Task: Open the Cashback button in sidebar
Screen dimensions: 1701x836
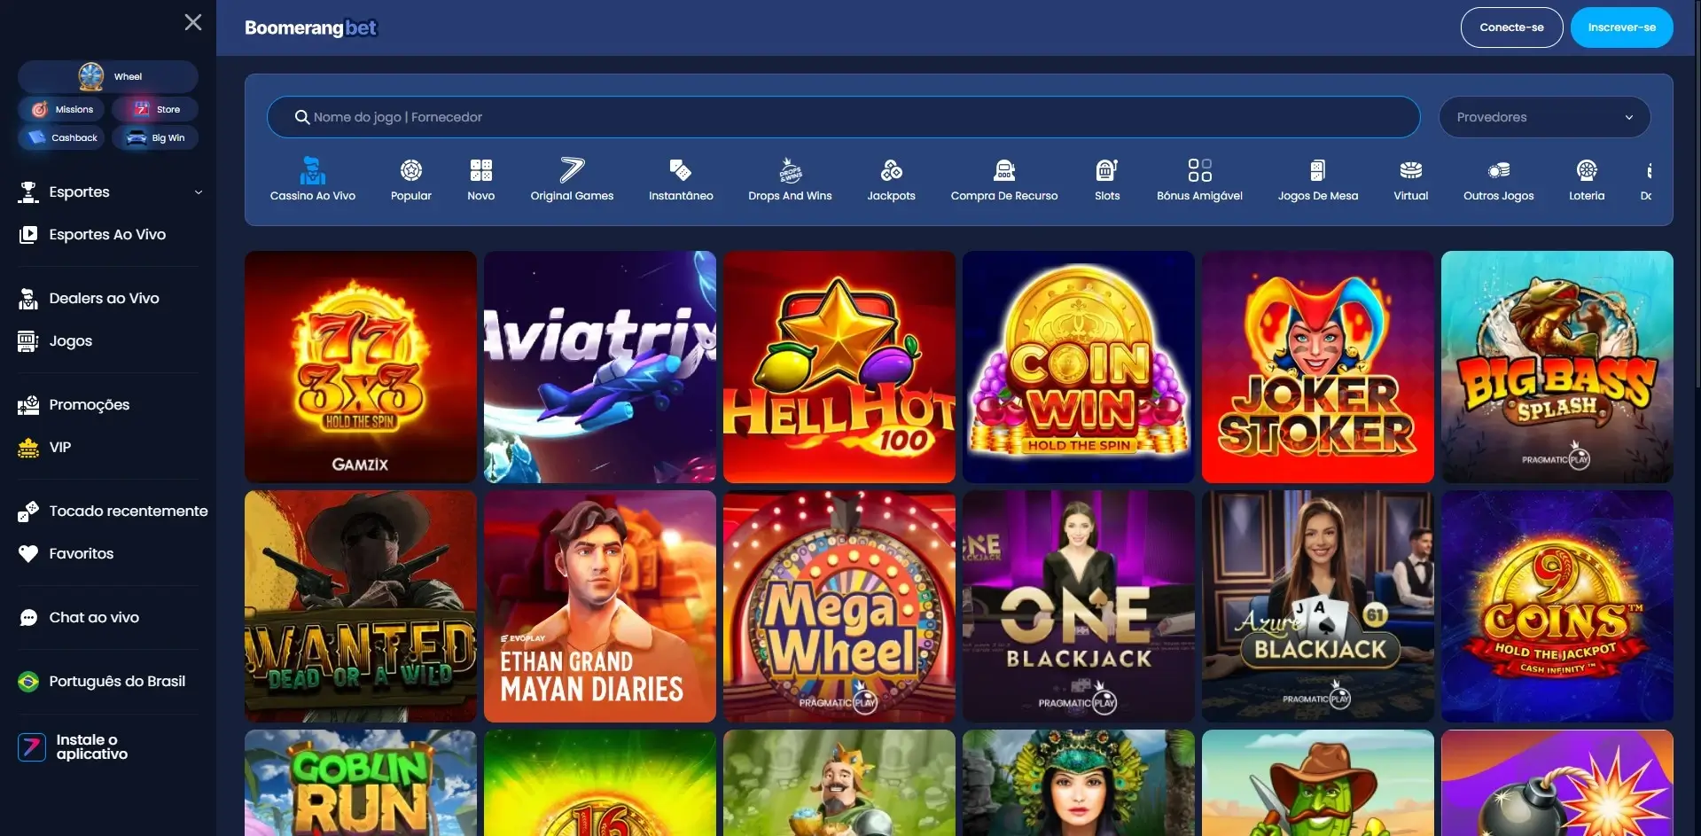Action: click(62, 138)
